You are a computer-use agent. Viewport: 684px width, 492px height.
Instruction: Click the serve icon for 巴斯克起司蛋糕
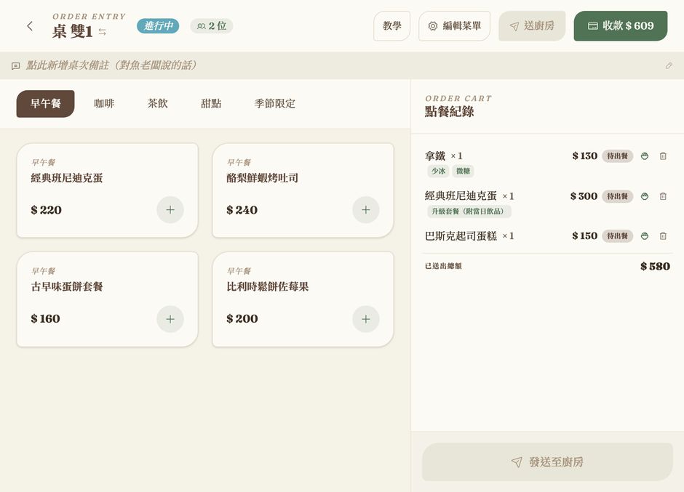[645, 236]
